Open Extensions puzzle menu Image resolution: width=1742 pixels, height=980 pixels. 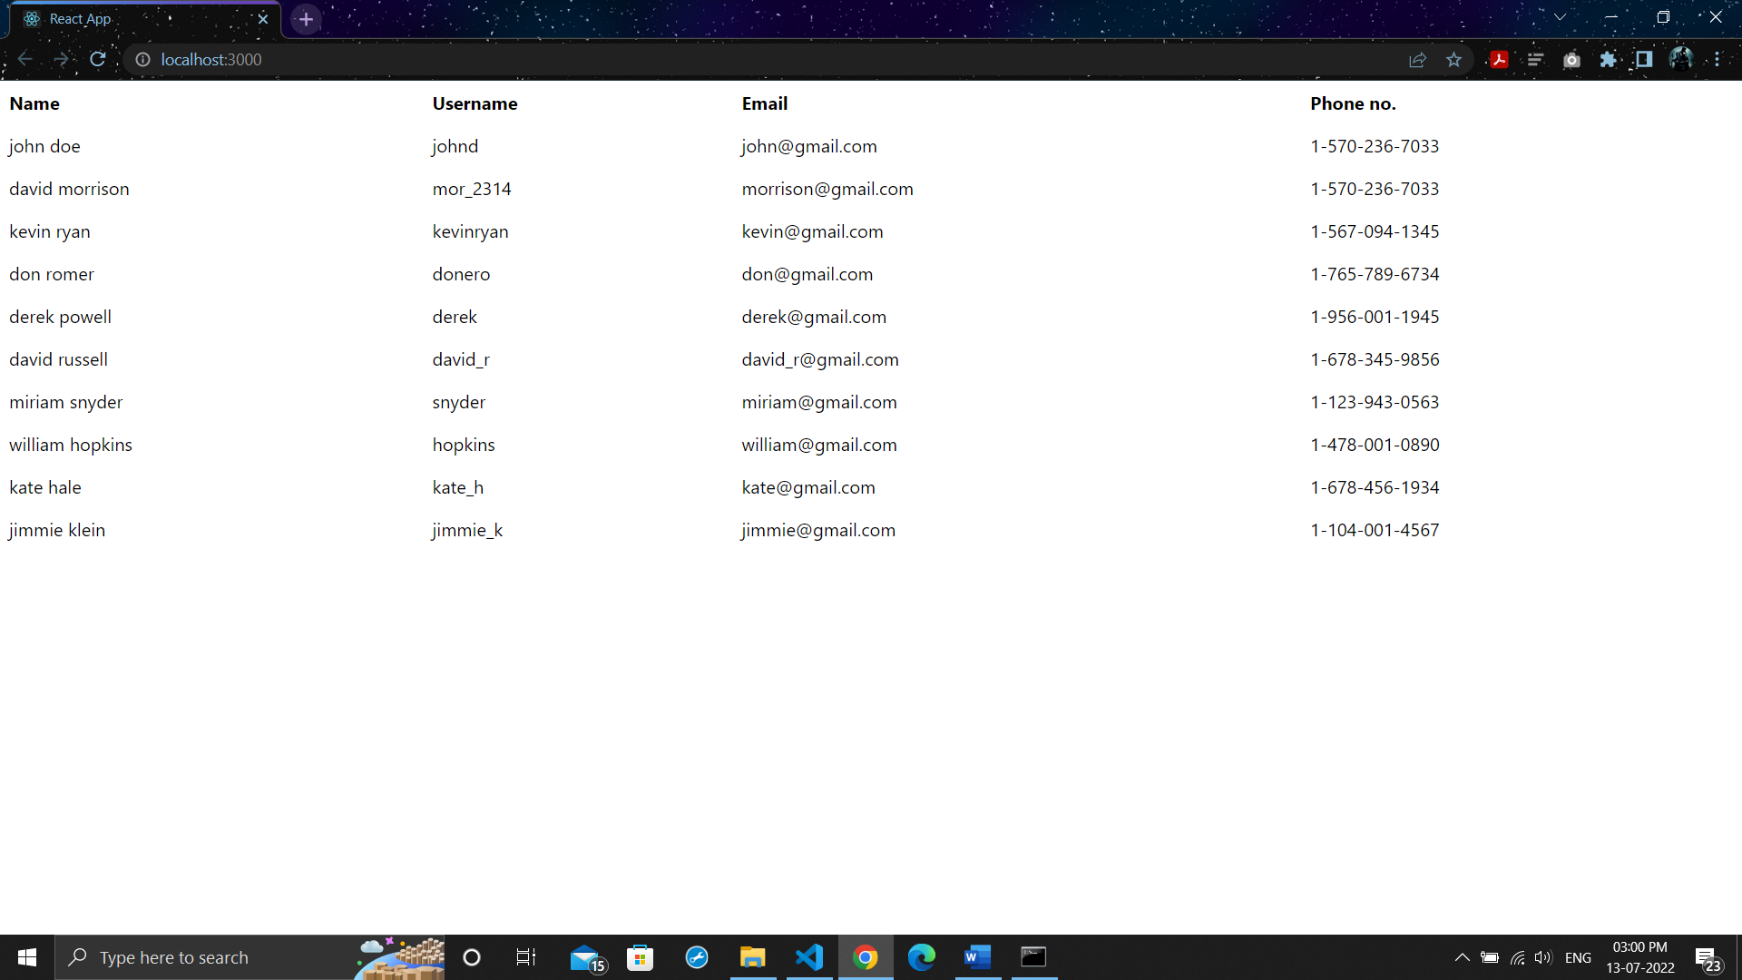[1608, 60]
